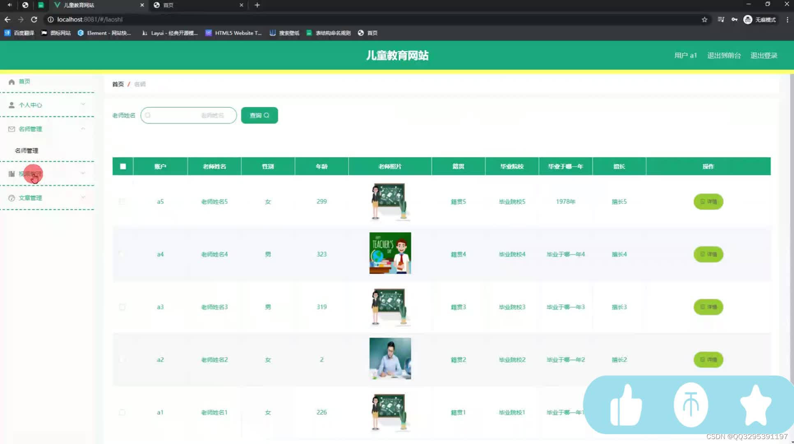Close the 儿童教育网站 tab

pyautogui.click(x=142, y=5)
